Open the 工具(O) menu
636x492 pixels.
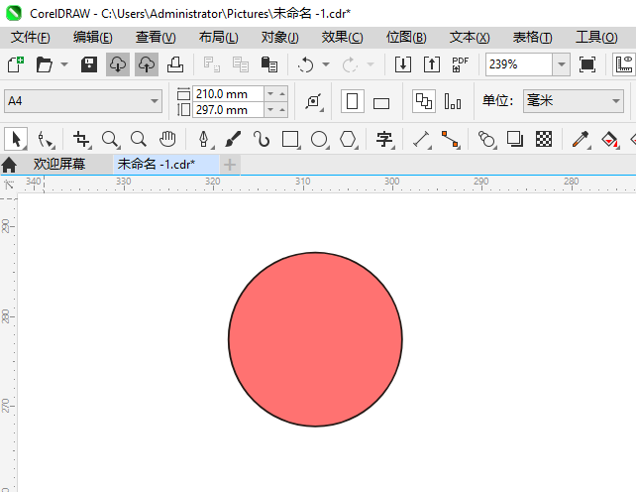596,38
